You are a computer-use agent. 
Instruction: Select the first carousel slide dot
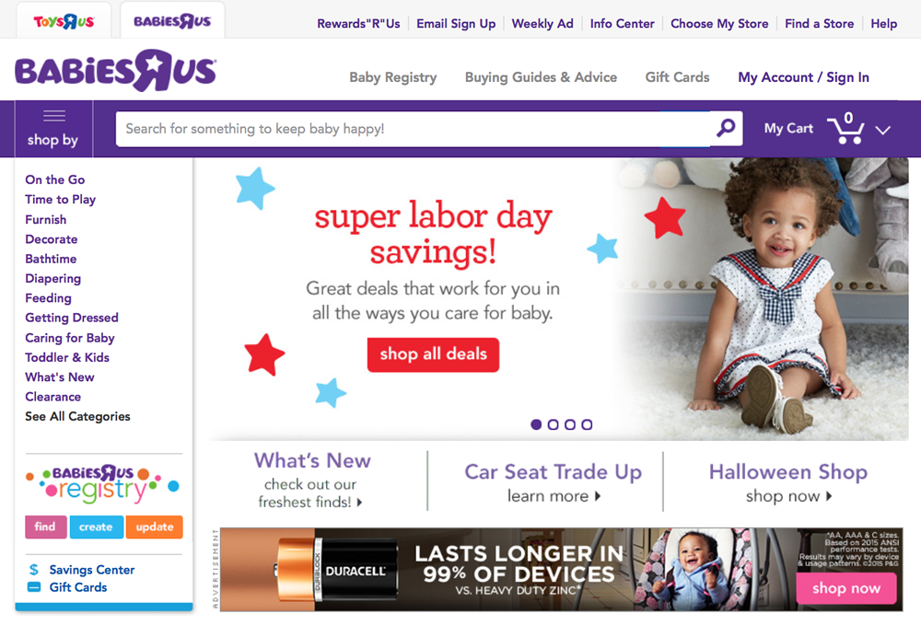point(536,423)
